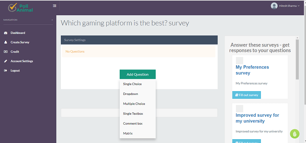306x143 pixels.
Task: Click the user avatar picture
Action: [274, 6]
